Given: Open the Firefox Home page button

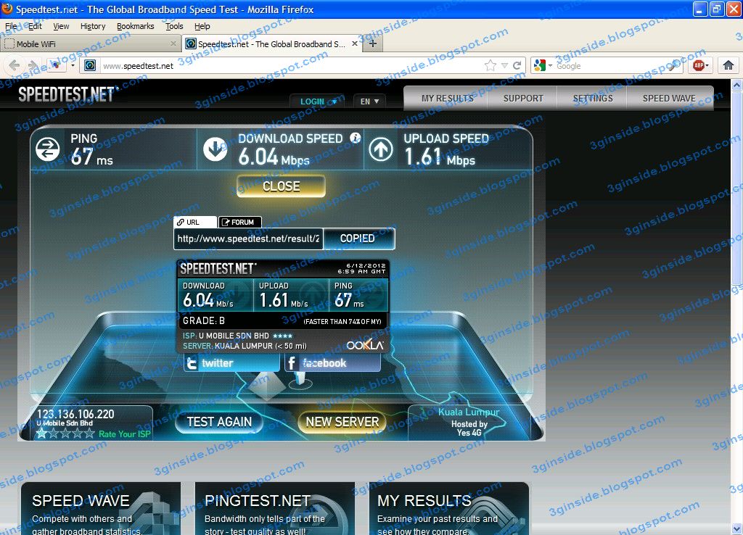Looking at the screenshot, I should tap(728, 65).
